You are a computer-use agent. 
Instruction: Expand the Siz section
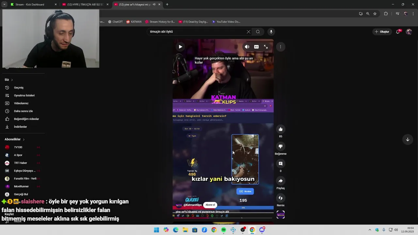point(9,80)
